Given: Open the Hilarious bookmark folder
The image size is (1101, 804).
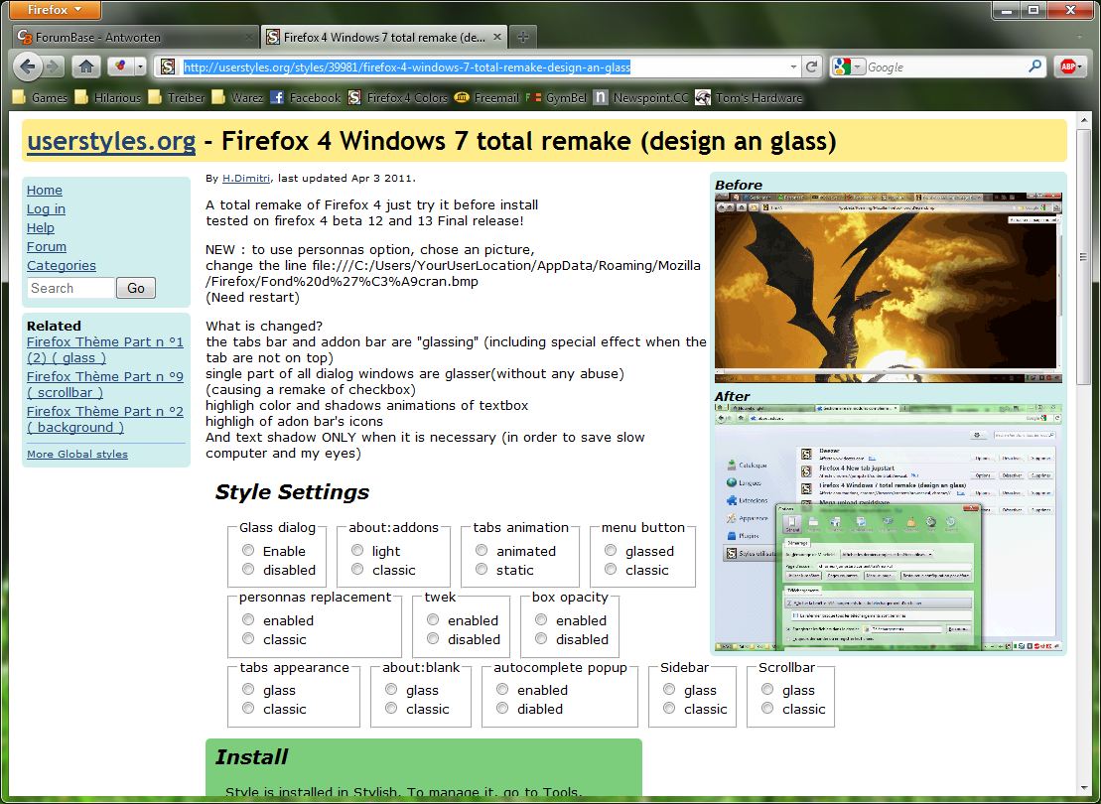Looking at the screenshot, I should coord(108,97).
